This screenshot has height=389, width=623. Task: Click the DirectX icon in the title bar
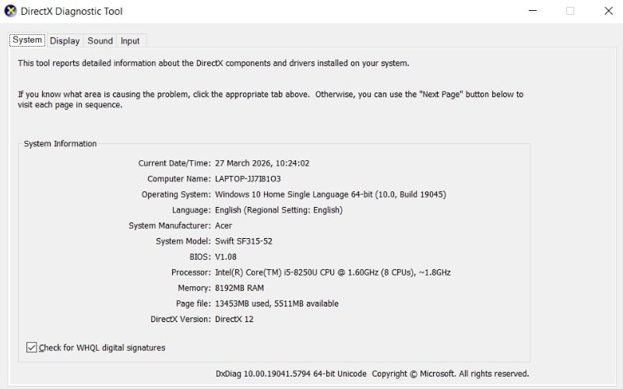point(12,12)
